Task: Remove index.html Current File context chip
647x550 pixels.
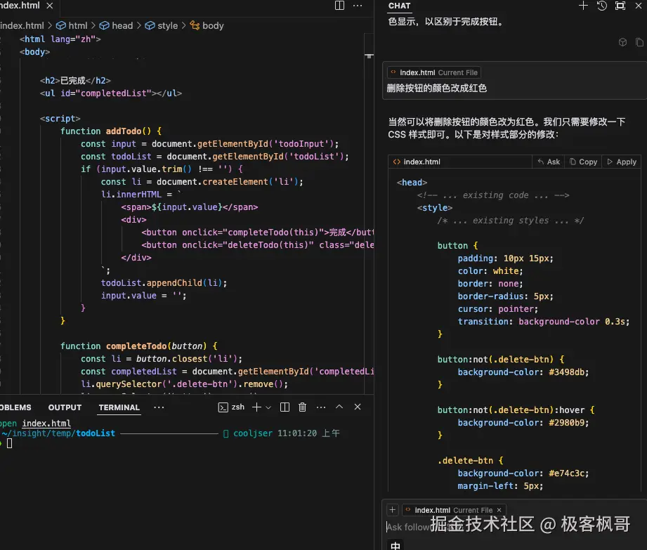Action: pyautogui.click(x=499, y=511)
